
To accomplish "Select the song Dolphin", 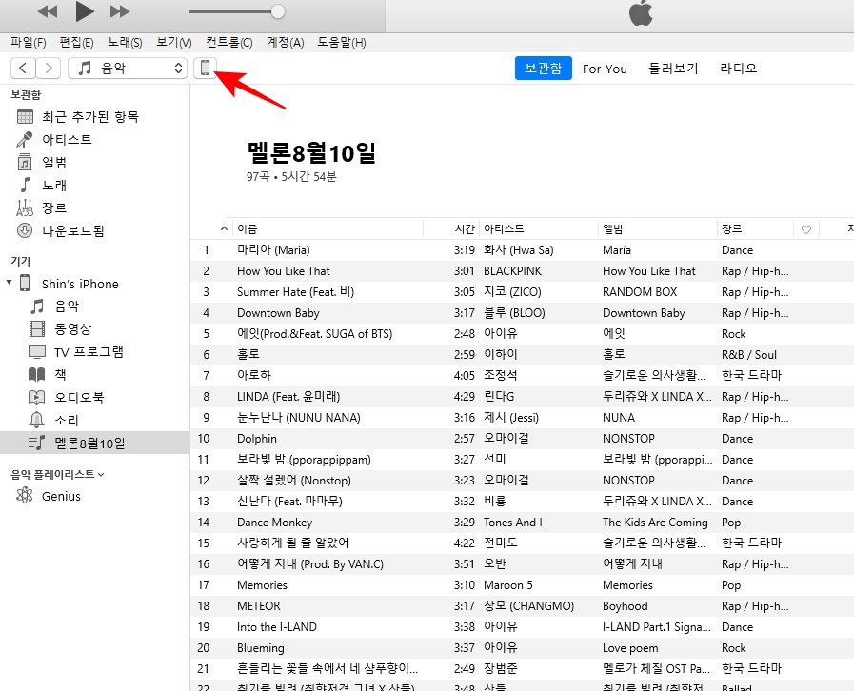I will [256, 439].
